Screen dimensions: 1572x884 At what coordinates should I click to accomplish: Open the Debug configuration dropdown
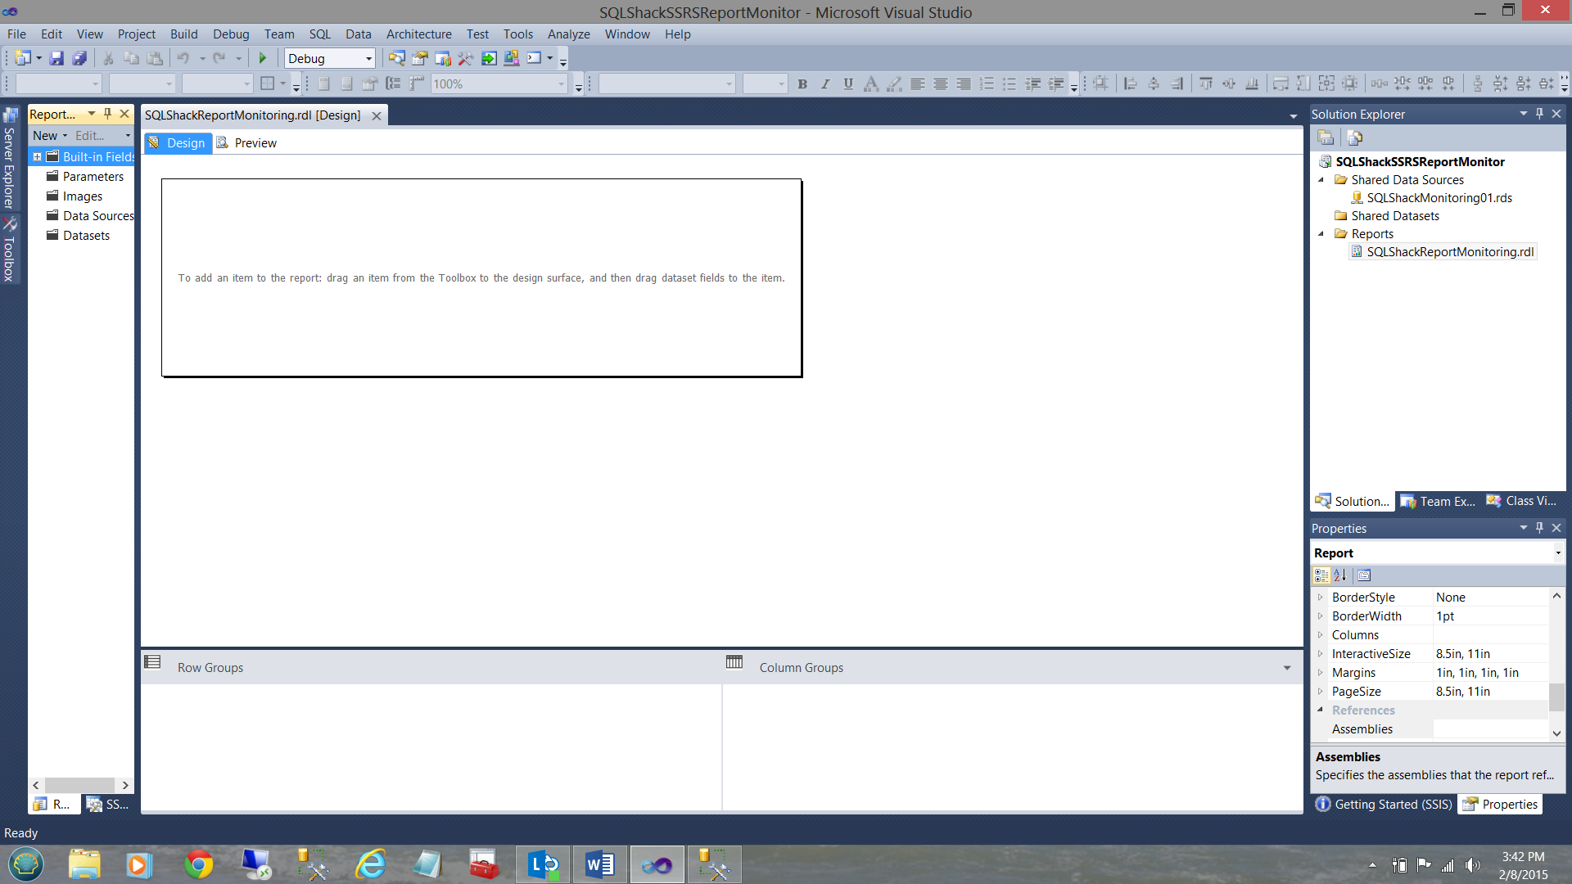tap(368, 58)
